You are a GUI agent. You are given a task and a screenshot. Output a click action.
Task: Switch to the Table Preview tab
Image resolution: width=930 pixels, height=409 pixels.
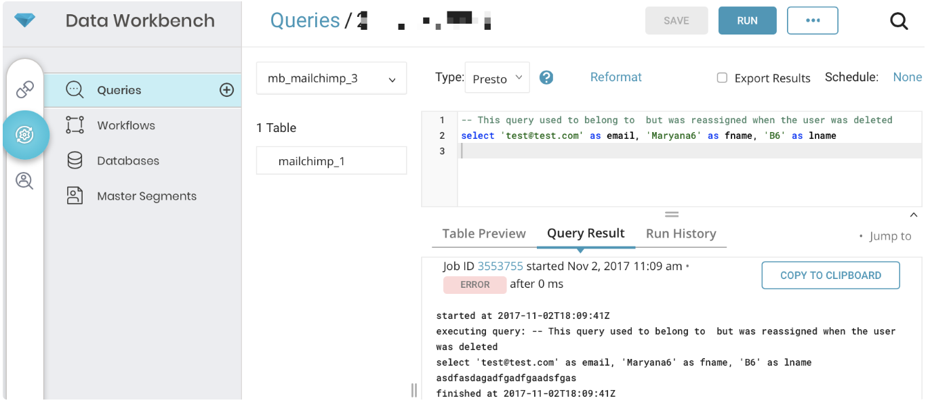click(x=483, y=234)
